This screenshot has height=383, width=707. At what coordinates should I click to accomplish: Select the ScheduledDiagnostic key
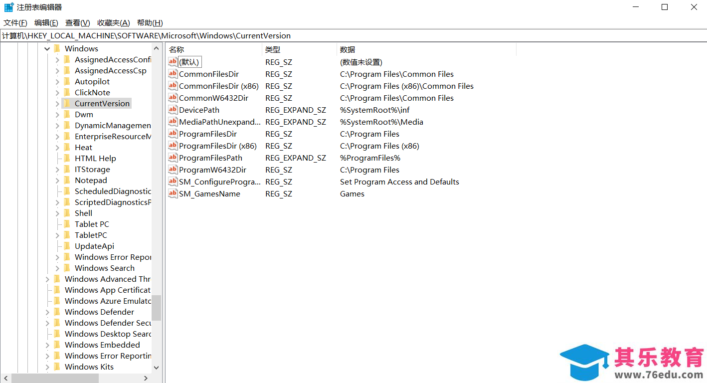113,191
